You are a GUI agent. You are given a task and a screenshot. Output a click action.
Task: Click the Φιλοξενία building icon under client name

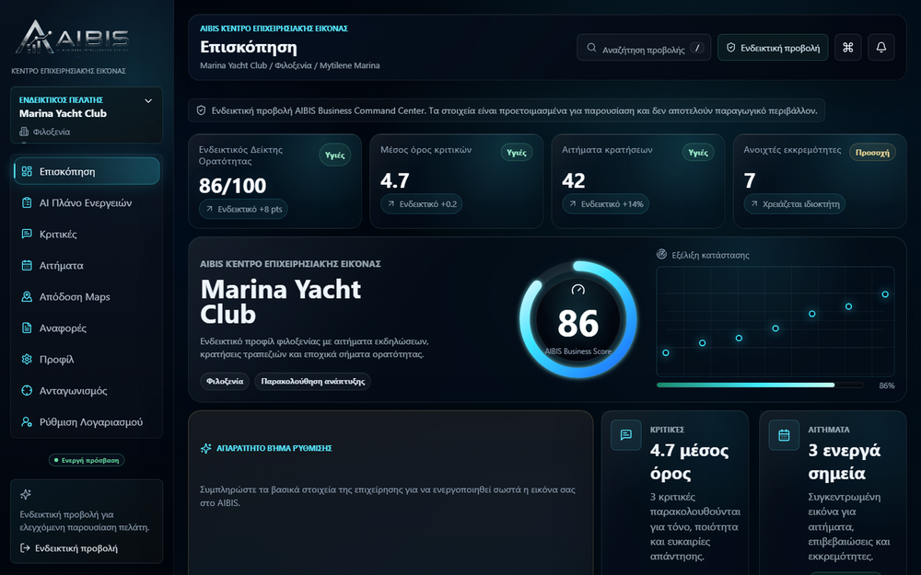(x=24, y=132)
